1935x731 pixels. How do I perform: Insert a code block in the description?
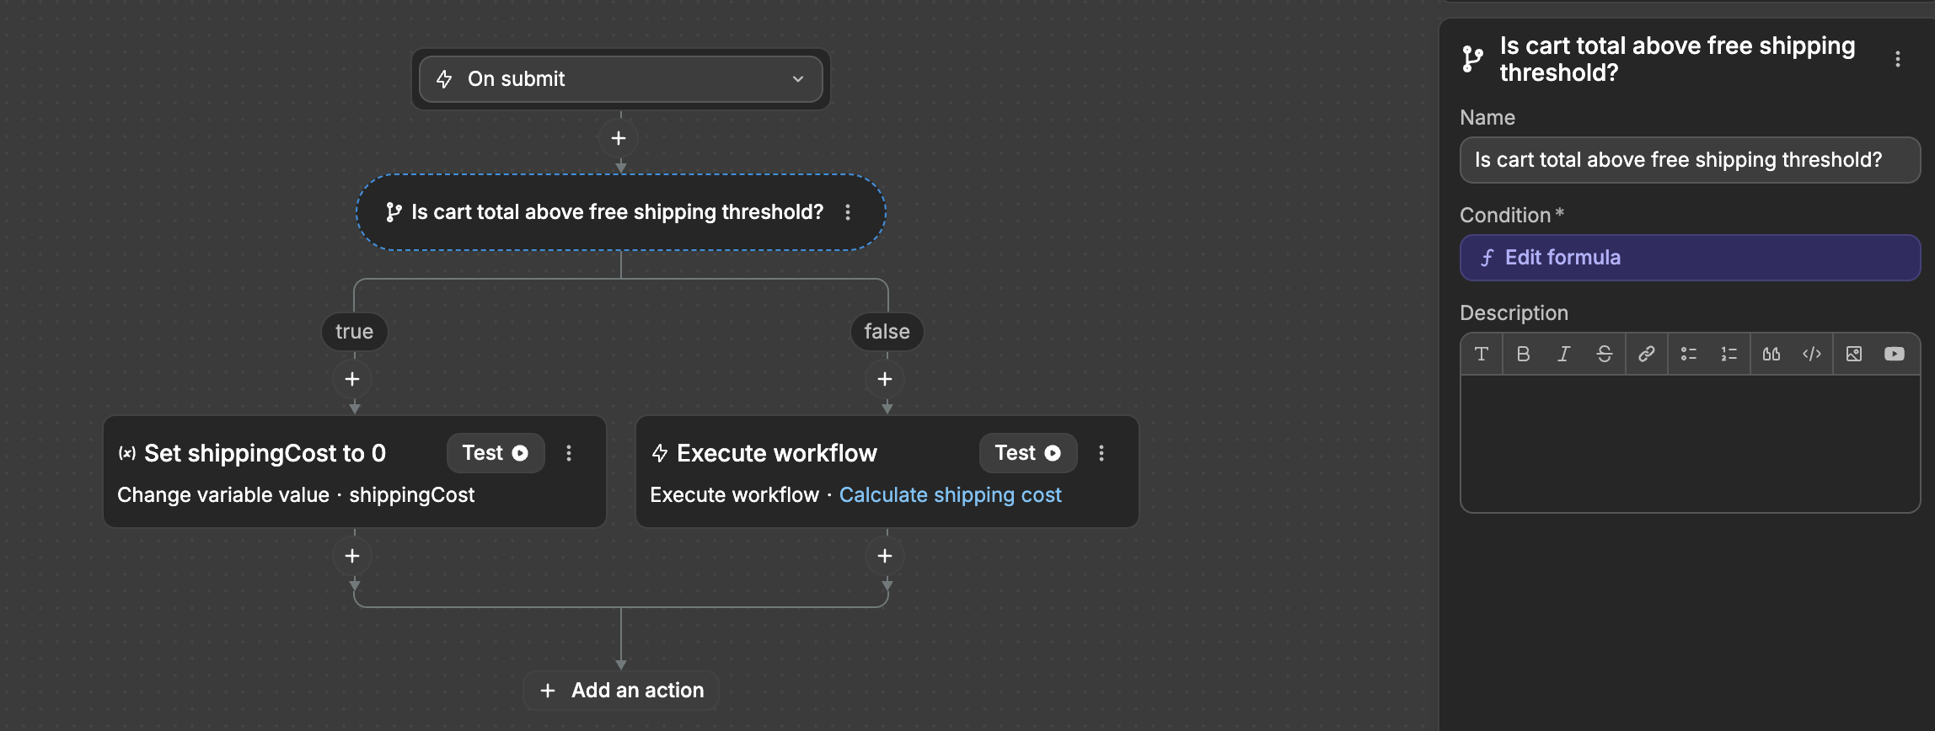pyautogui.click(x=1812, y=354)
